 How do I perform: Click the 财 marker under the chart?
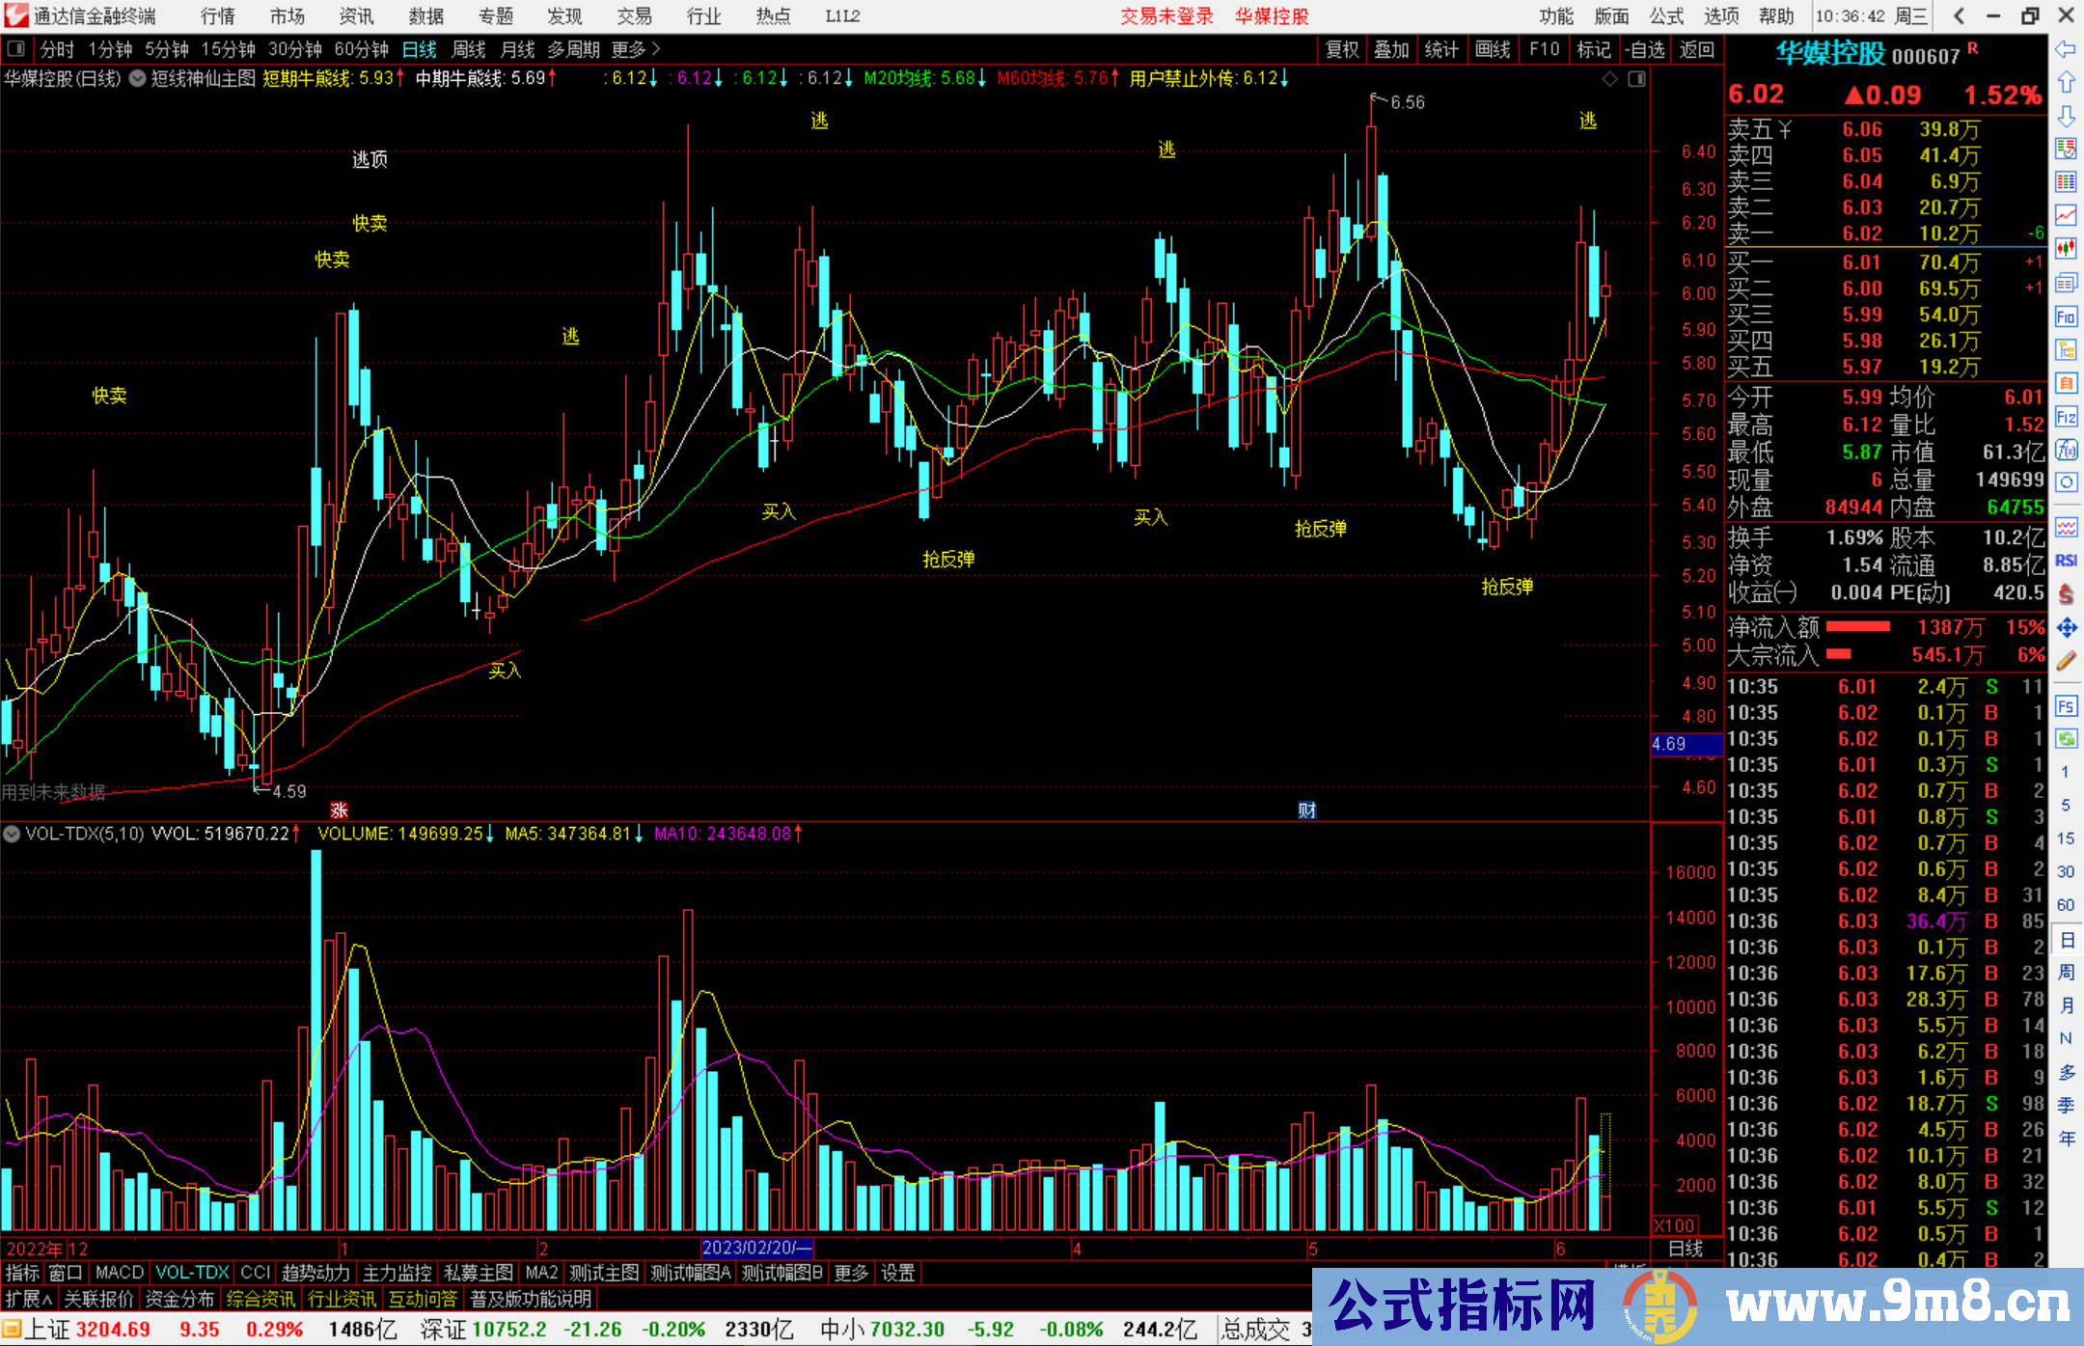(x=1306, y=810)
